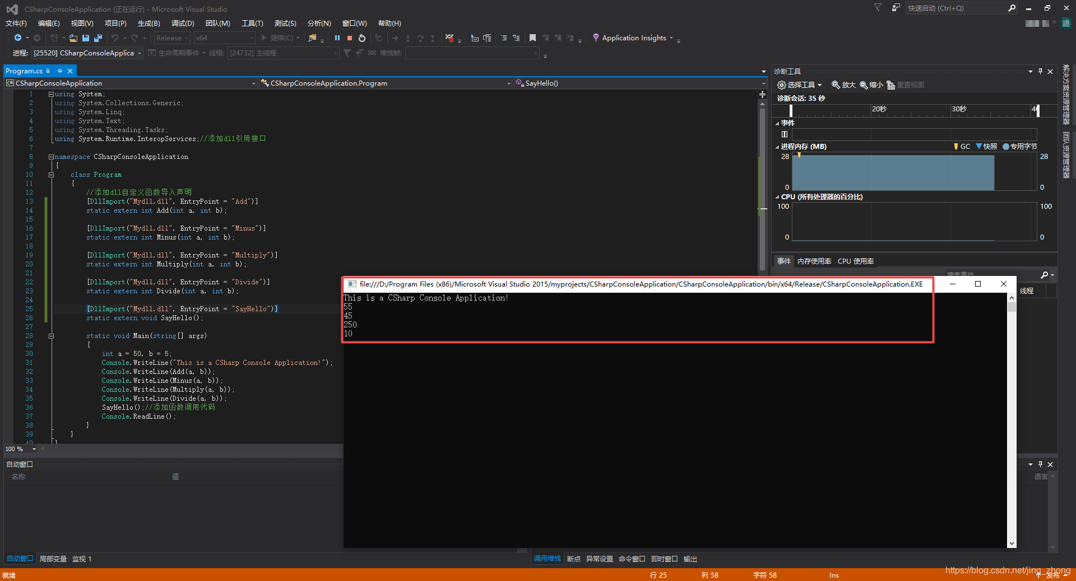
Task: Click the console window vertical scrollbar down arrow
Action: [1012, 543]
